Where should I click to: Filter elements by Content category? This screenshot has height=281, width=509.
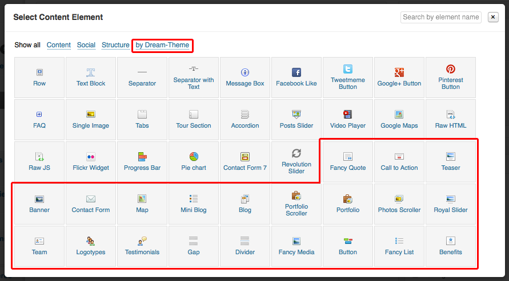[x=59, y=45]
